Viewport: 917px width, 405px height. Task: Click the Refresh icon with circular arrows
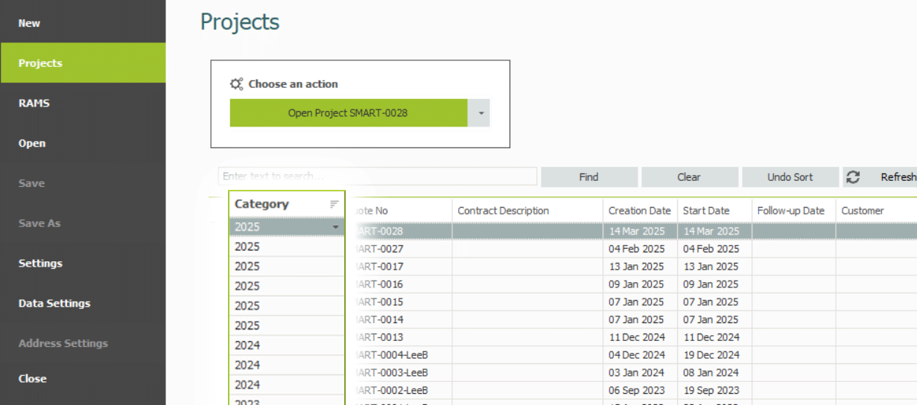tap(854, 177)
